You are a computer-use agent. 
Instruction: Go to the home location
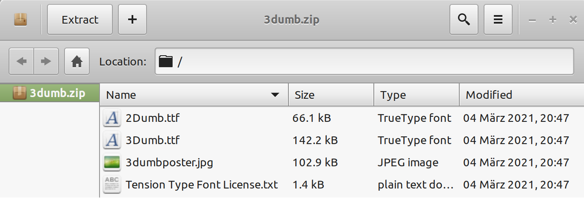click(77, 61)
